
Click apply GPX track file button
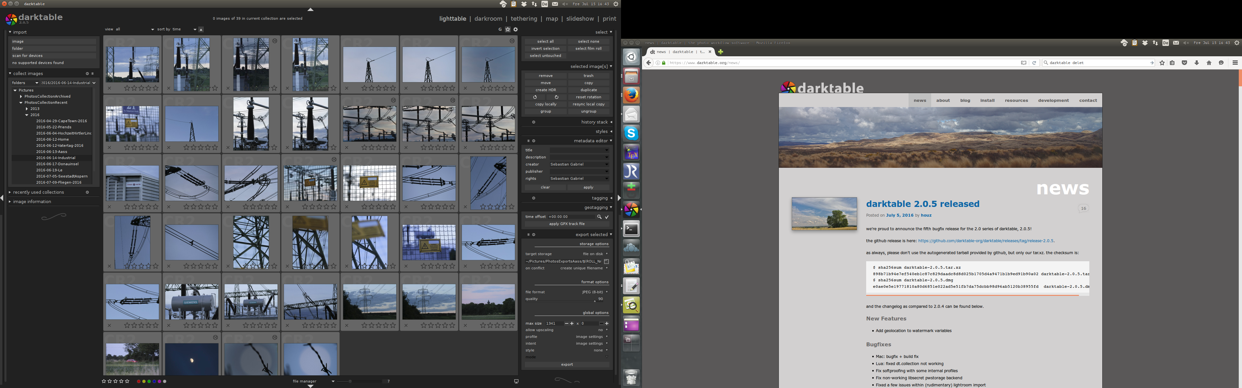[x=567, y=224]
